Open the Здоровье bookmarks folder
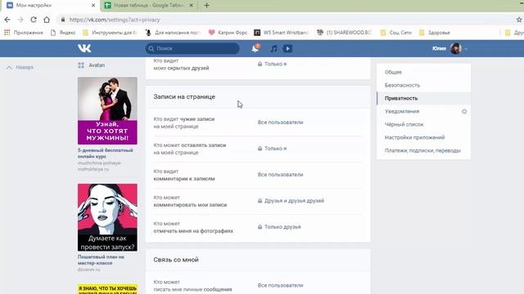 click(x=435, y=33)
